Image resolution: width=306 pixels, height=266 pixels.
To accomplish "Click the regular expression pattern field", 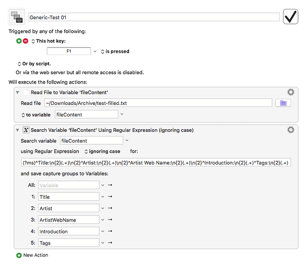I will pos(156,163).
